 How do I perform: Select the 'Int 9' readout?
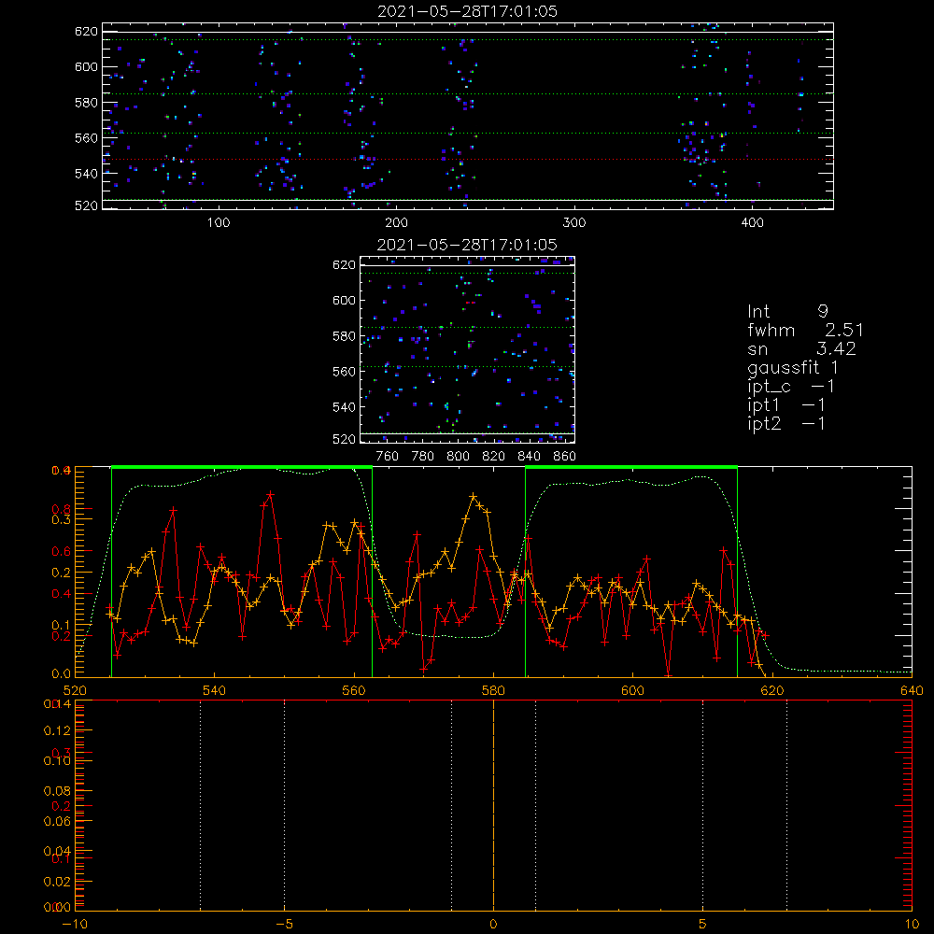point(787,311)
